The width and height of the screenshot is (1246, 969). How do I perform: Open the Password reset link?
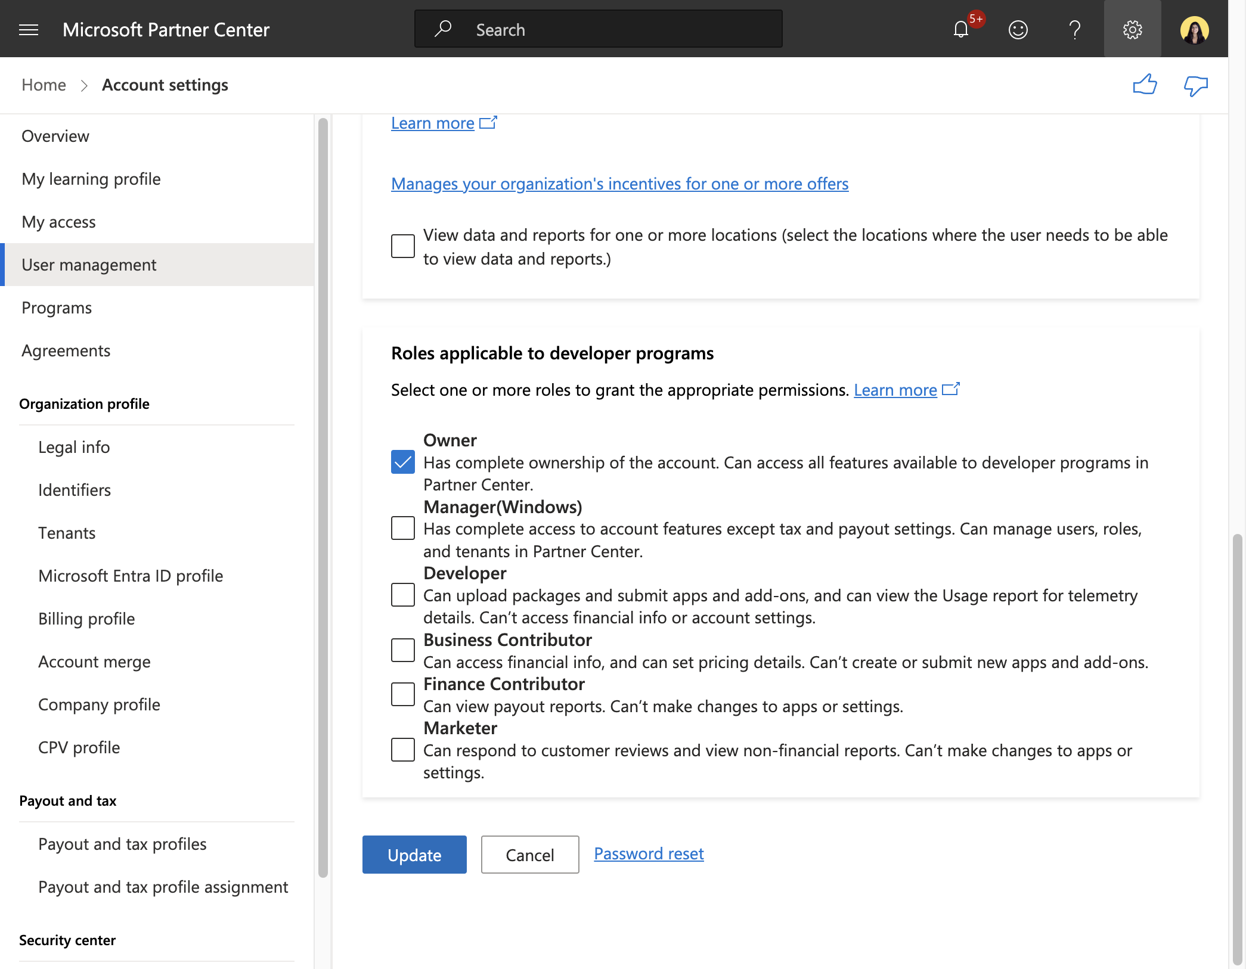coord(649,853)
